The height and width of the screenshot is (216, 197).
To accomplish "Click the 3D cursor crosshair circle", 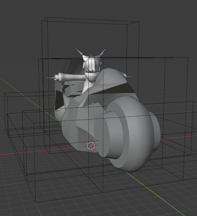I will point(91,146).
